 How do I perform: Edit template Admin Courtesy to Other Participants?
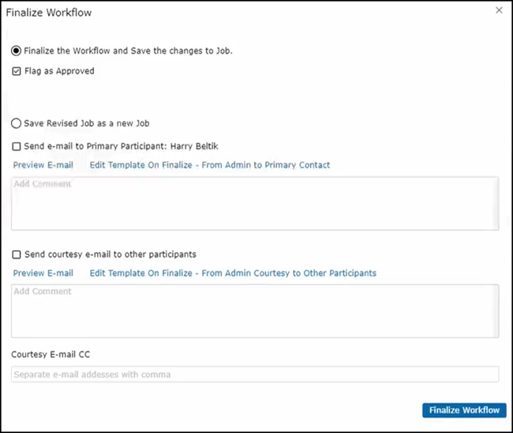pyautogui.click(x=232, y=273)
